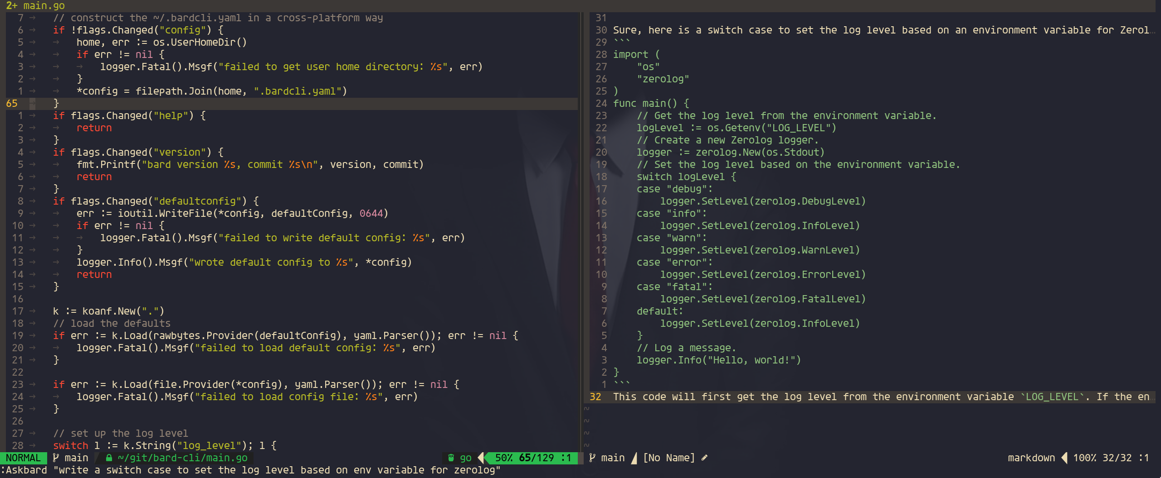Click the 'switch l := k.String("log_level")' line

tap(165, 445)
